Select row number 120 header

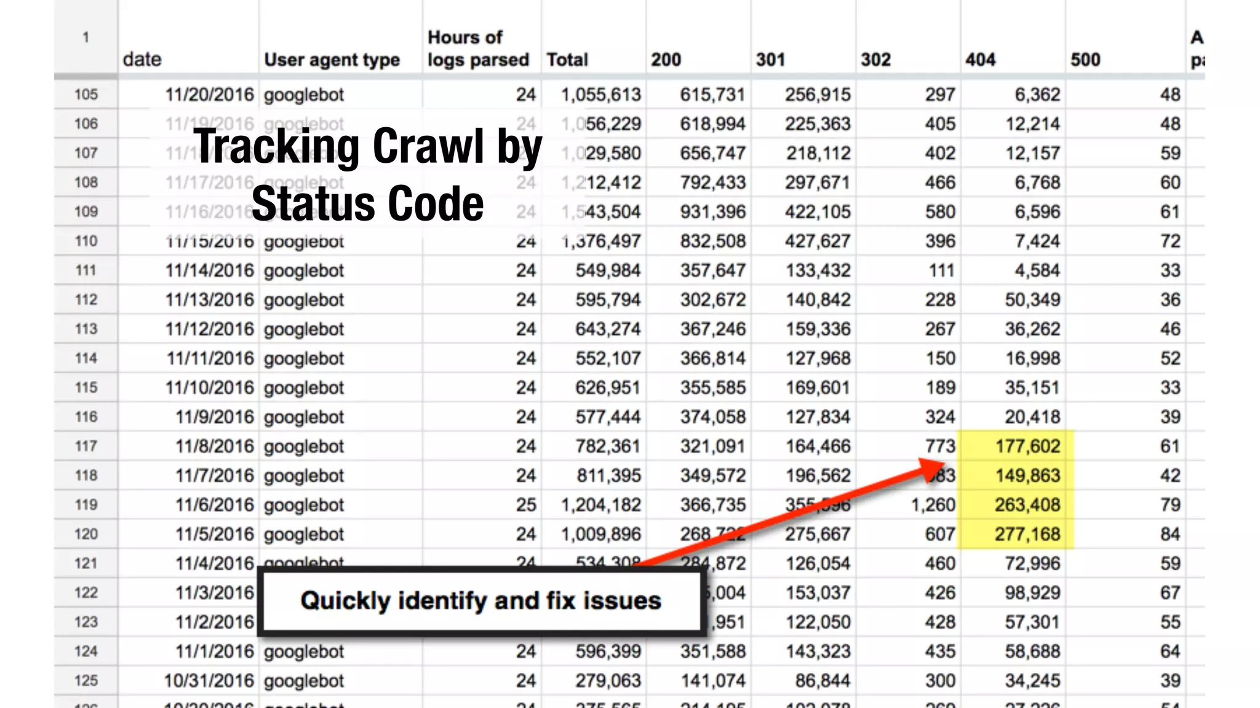[86, 534]
